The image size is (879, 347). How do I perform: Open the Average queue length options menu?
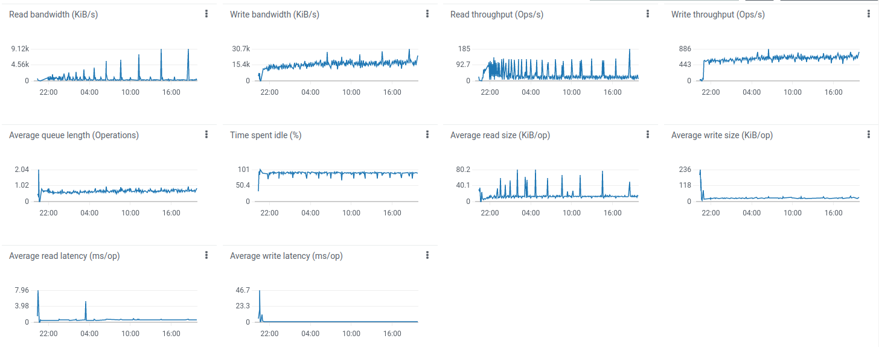(x=206, y=135)
